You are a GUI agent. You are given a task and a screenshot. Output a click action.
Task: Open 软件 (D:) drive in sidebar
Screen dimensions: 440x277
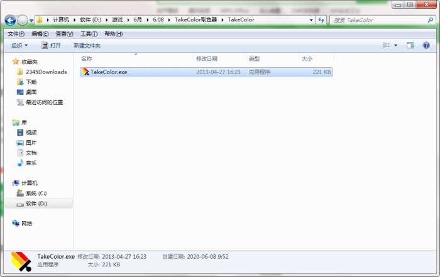[36, 204]
